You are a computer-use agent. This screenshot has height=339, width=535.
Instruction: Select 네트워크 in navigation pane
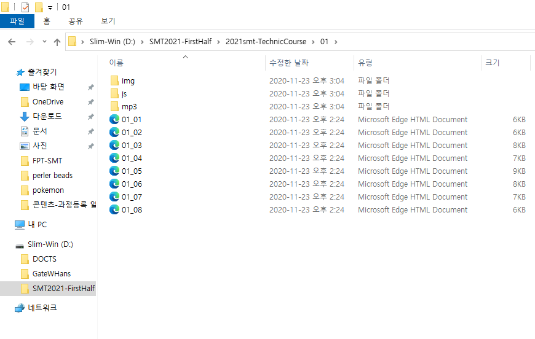[42, 308]
